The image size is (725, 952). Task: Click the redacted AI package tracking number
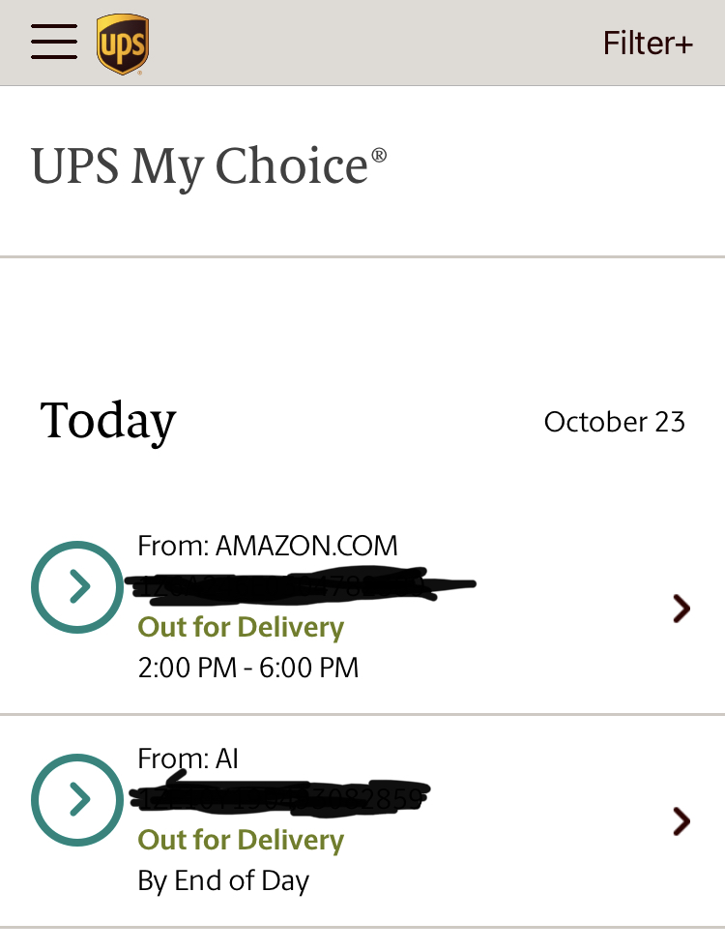pyautogui.click(x=280, y=798)
